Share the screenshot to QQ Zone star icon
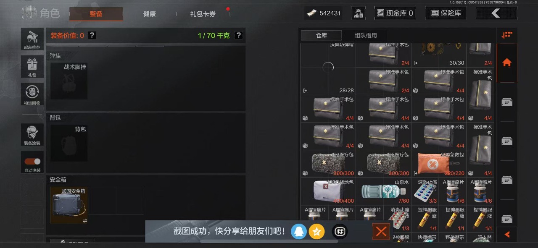 point(316,231)
